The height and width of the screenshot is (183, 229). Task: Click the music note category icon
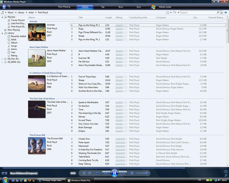point(2,13)
